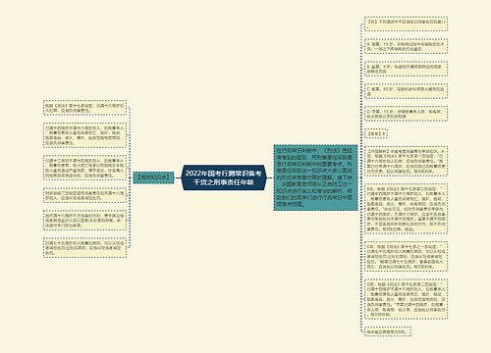Select the B项 explanation node
The width and height of the screenshot is (491, 353).
click(x=406, y=209)
